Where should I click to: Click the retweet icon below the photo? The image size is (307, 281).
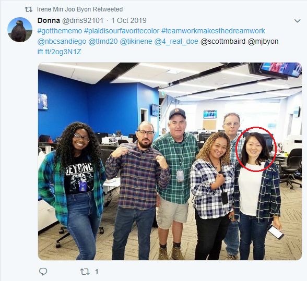click(x=85, y=272)
